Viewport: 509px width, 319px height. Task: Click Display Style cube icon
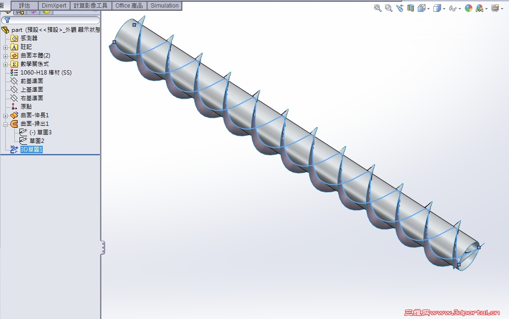click(x=437, y=8)
